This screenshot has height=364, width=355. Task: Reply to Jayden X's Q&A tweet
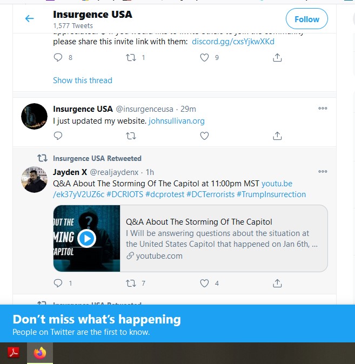[58, 283]
